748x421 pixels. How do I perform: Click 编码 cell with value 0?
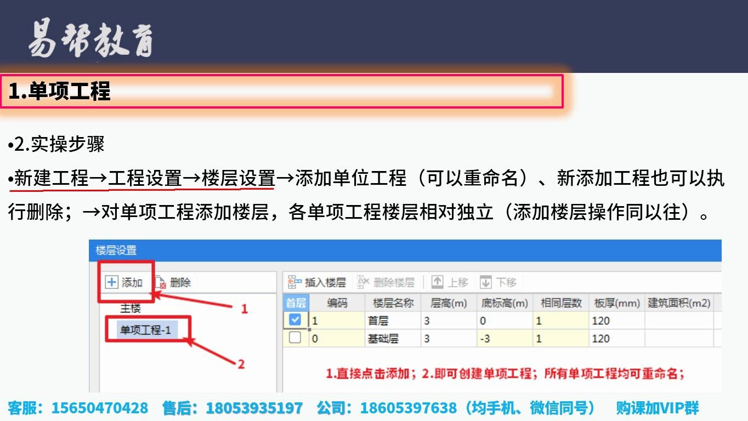[x=337, y=338]
